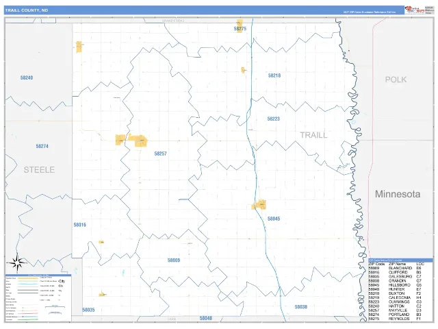Click ZIP code label 58035 on map
The height and width of the screenshot is (329, 438).
coord(88,310)
